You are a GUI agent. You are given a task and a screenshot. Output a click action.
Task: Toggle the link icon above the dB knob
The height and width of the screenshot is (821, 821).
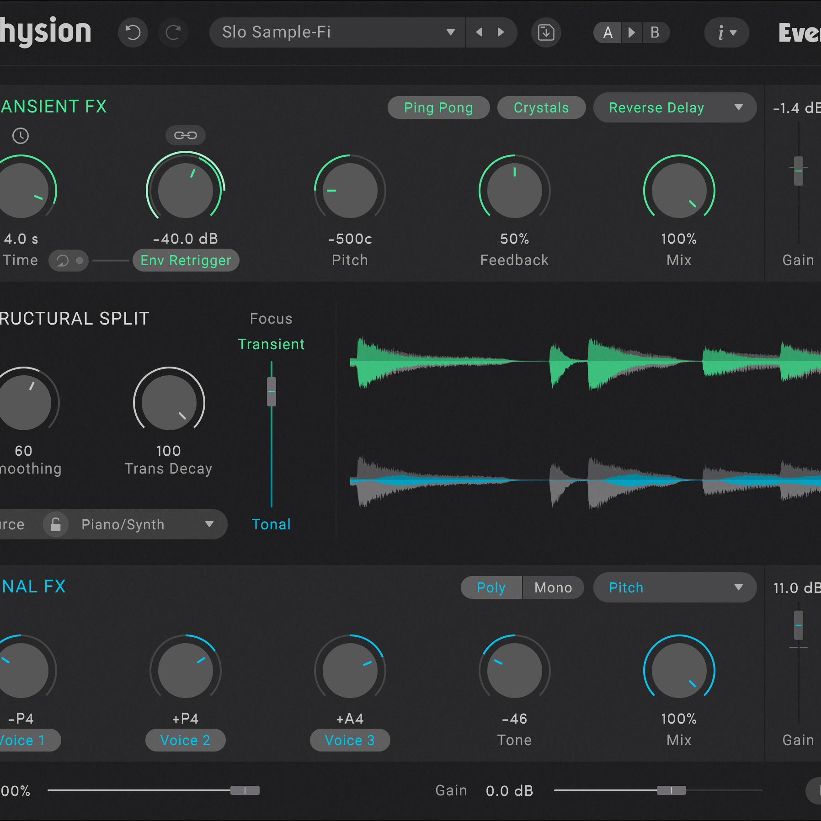[x=186, y=135]
